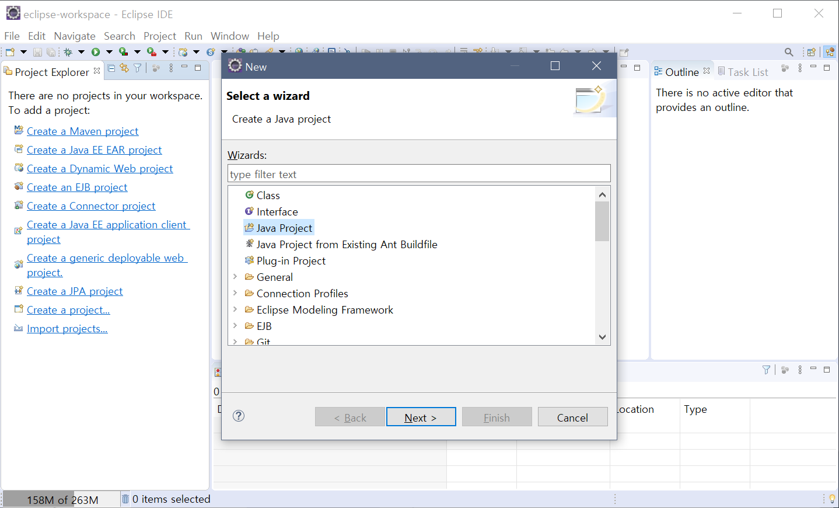Screen dimensions: 839x508
Task: Close the Outline view tab
Action: 707,71
